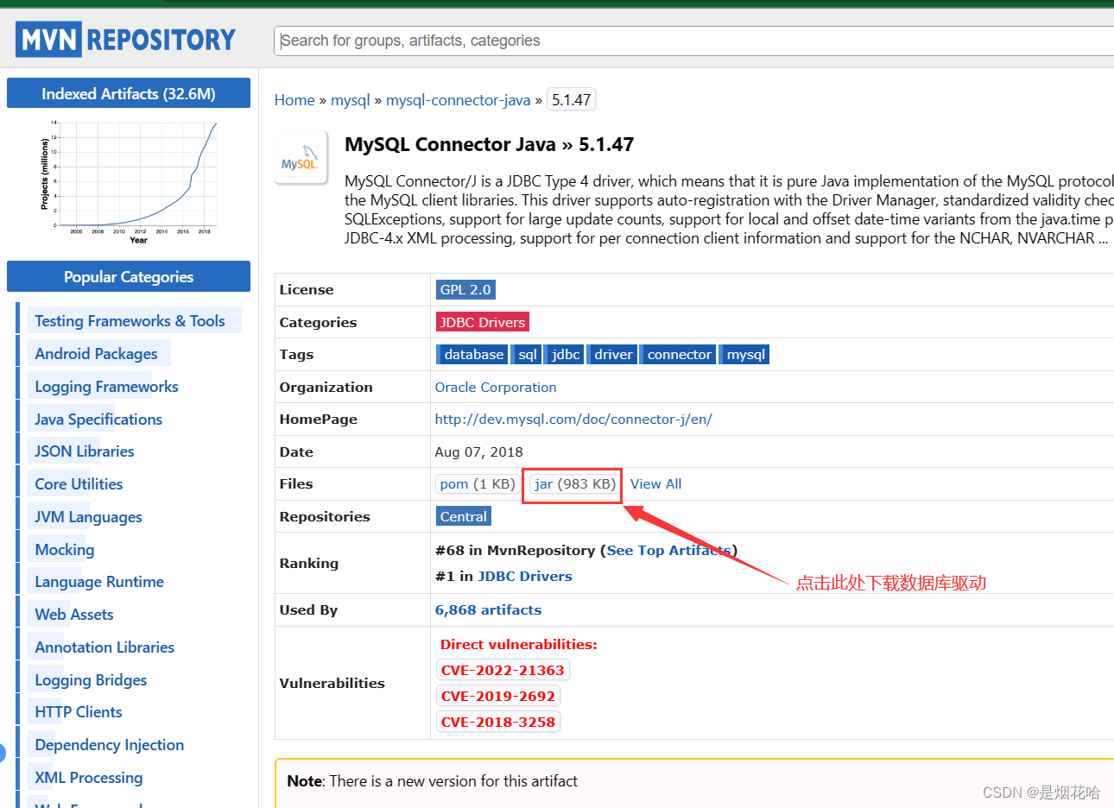Screen dimensions: 1114x808
Task: Open CVE-2022-21363 vulnerability
Action: [x=503, y=671]
